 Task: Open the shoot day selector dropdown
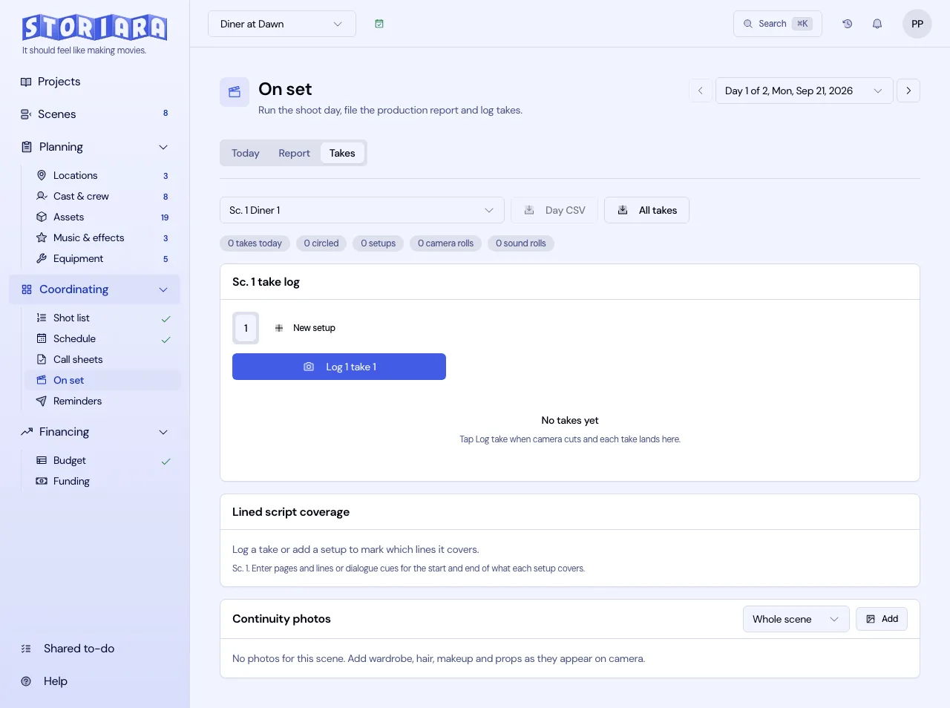[x=804, y=91]
